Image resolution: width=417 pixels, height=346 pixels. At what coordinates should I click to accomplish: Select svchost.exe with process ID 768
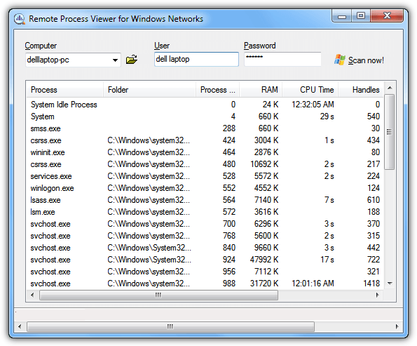(x=205, y=236)
